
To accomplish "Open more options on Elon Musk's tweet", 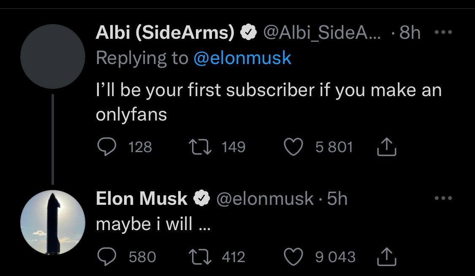I will [443, 198].
